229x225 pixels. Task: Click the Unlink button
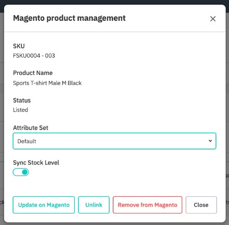click(93, 205)
